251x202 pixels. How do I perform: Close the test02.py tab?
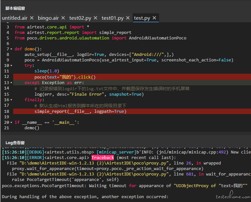[95, 18]
